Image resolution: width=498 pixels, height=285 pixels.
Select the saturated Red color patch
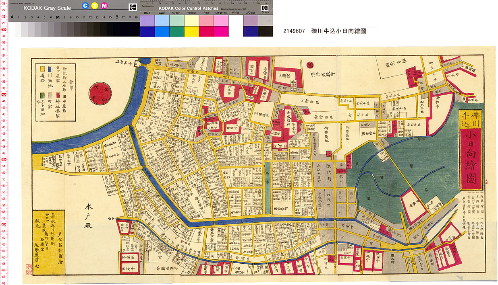(206, 31)
